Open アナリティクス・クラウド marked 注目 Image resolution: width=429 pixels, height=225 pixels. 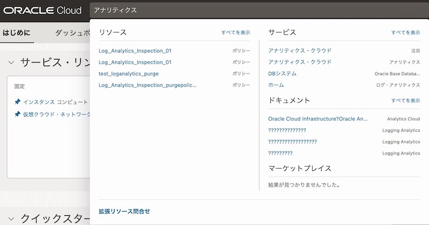tap(300, 51)
